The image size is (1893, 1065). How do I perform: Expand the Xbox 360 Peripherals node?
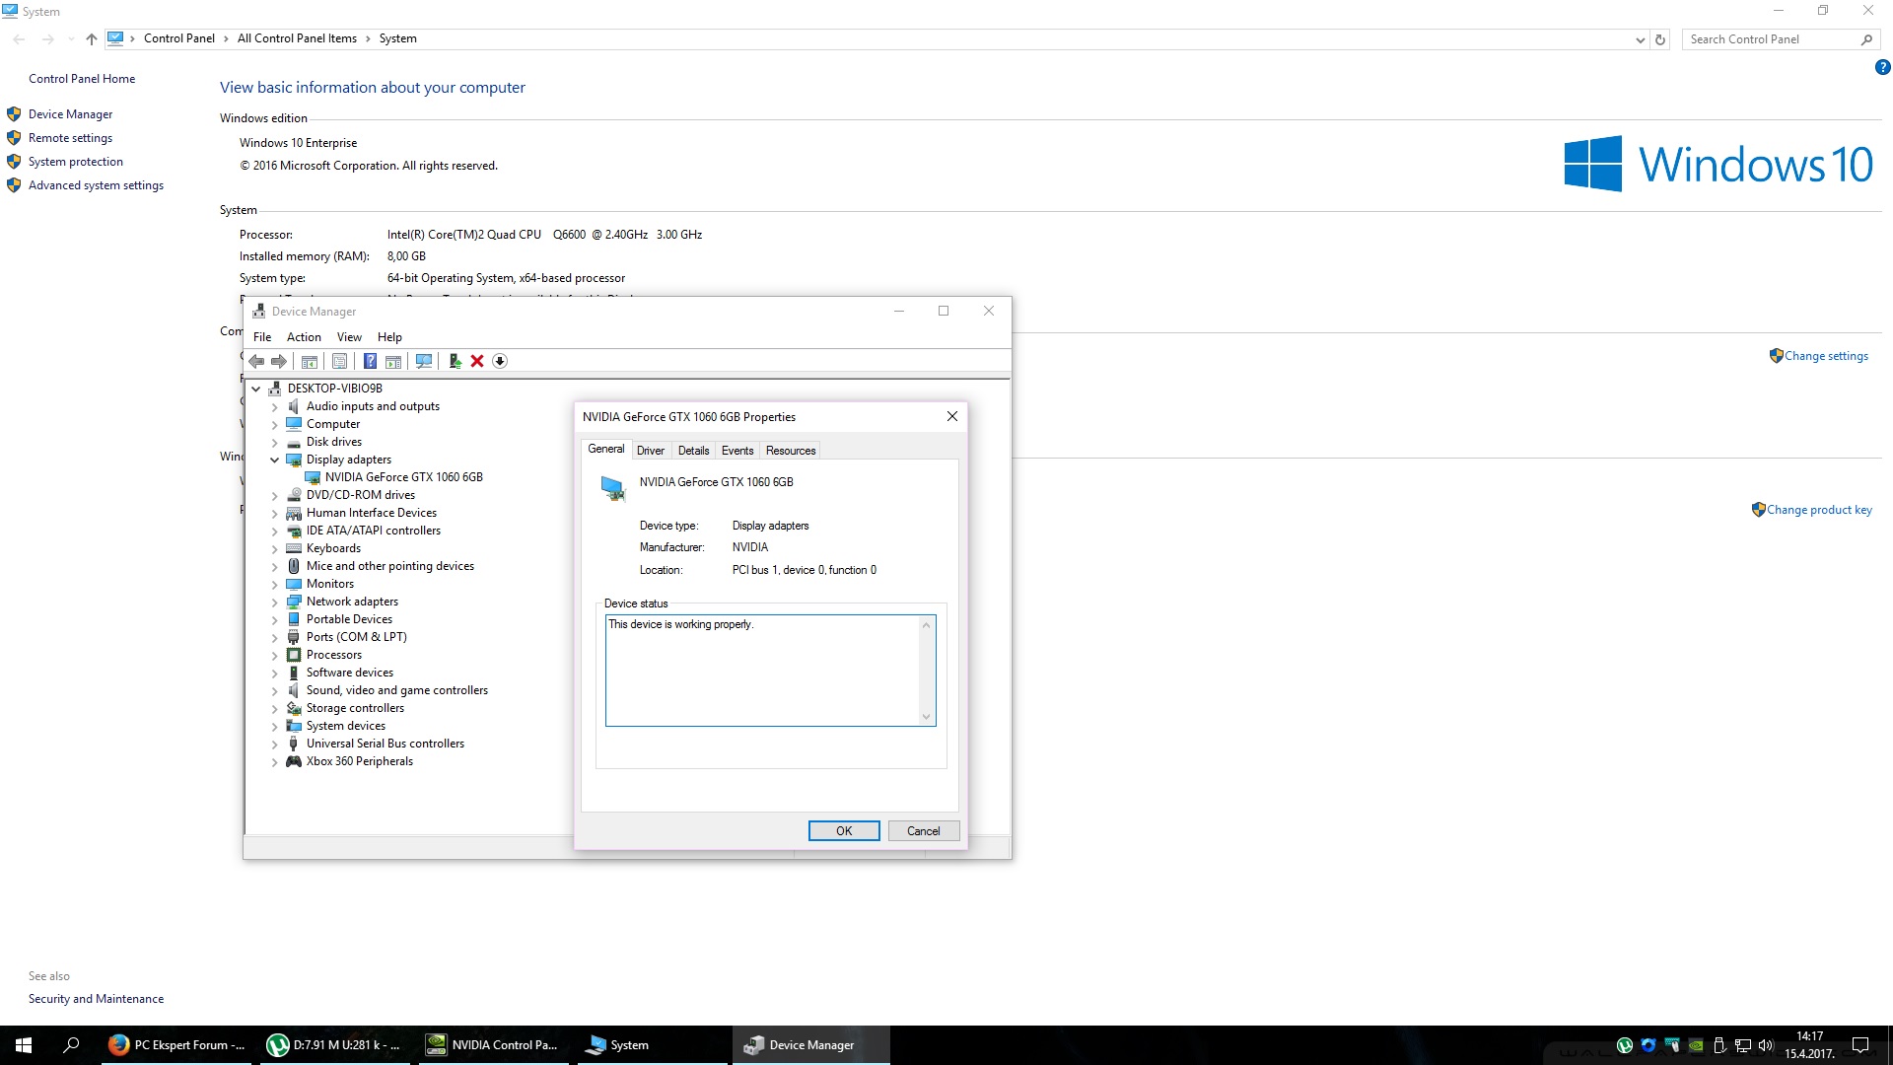click(x=275, y=761)
